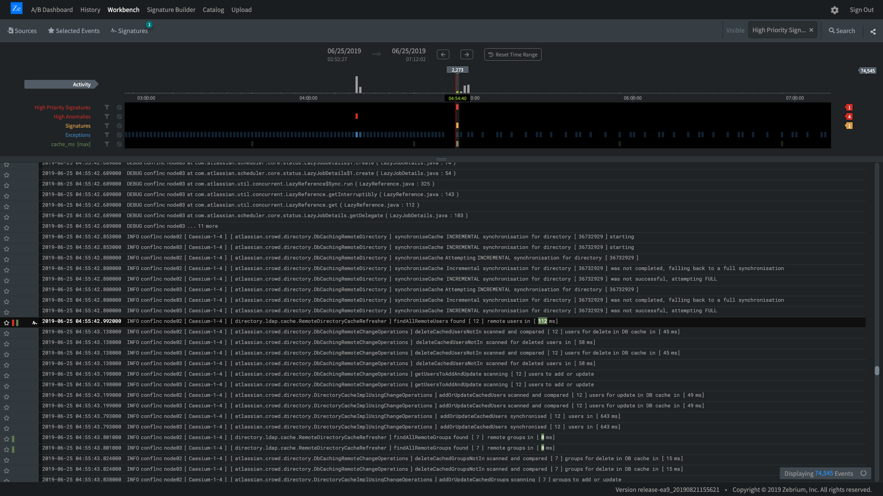Open settings gear icon
Image resolution: width=883 pixels, height=496 pixels.
[835, 10]
